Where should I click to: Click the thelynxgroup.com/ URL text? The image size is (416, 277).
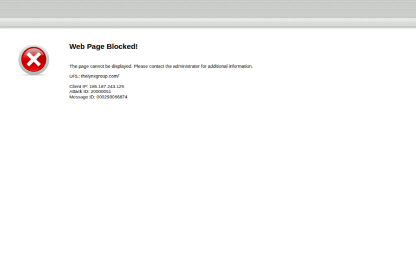click(100, 76)
